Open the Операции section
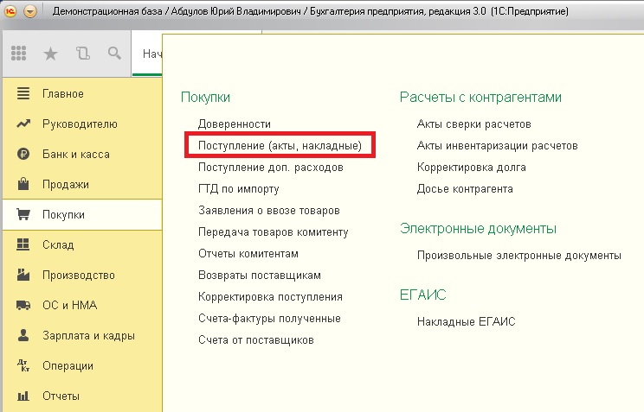The image size is (644, 412). [68, 366]
